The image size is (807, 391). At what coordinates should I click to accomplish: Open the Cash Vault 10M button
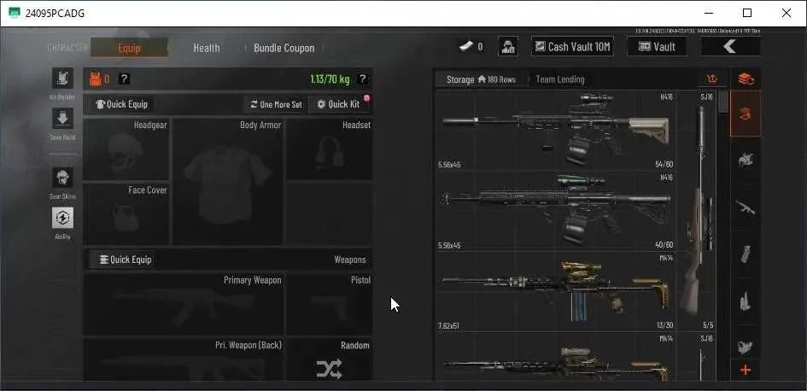[572, 47]
